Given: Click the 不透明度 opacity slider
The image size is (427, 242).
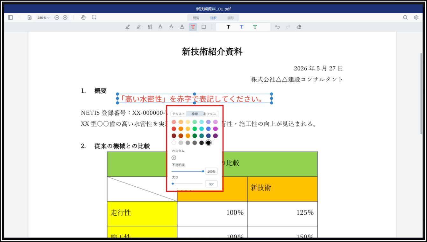Looking at the screenshot, I should (188, 171).
